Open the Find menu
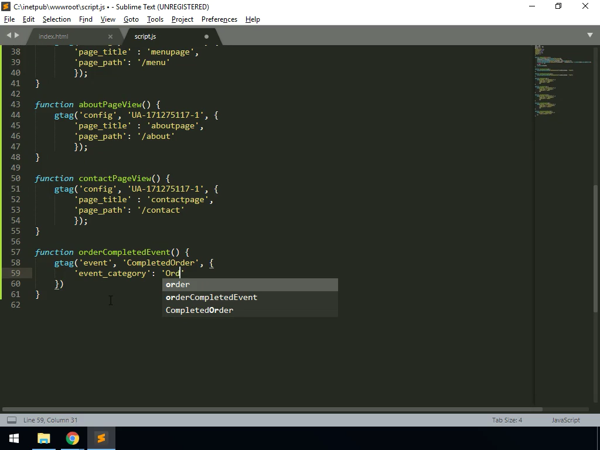 (86, 19)
